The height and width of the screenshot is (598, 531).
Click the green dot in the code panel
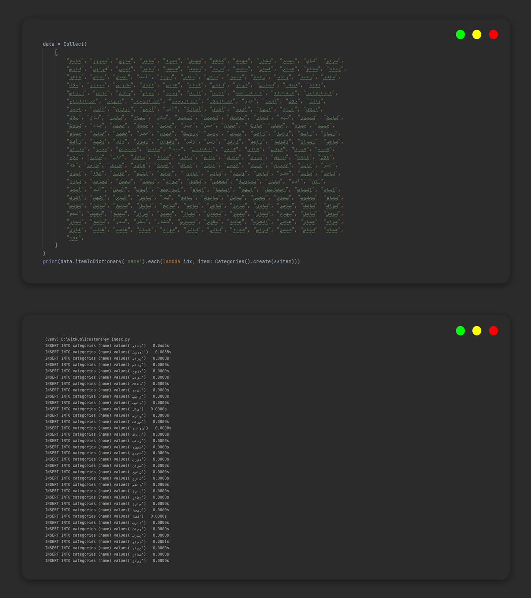click(x=460, y=34)
